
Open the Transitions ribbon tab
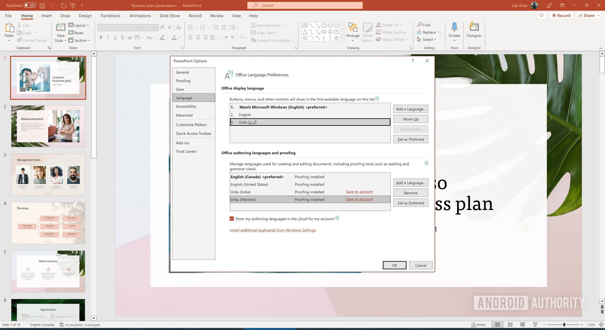(110, 16)
